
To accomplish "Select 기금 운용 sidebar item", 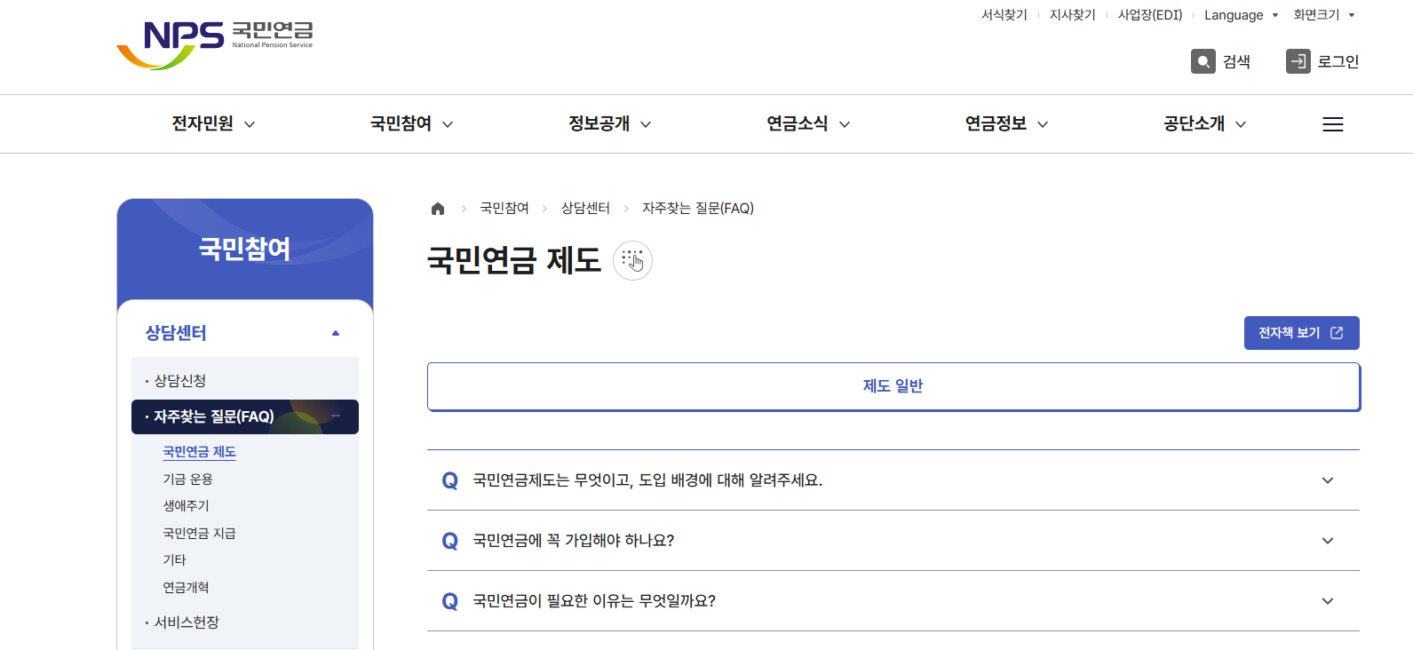I will pyautogui.click(x=187, y=480).
